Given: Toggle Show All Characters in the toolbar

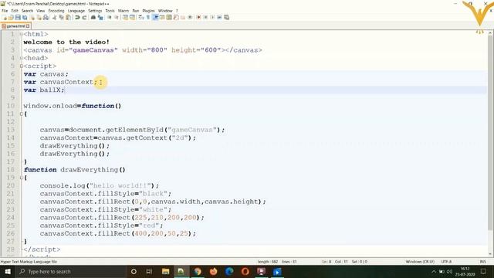Looking at the screenshot, I should click(148, 18).
